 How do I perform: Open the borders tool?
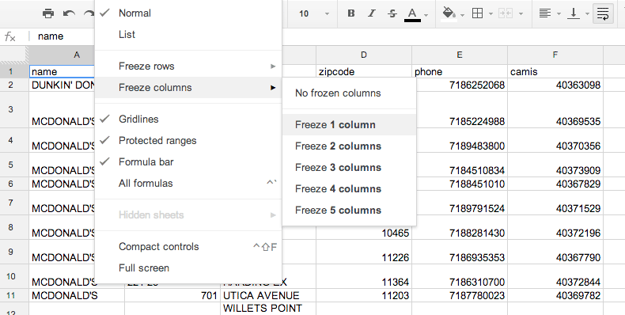coord(477,13)
